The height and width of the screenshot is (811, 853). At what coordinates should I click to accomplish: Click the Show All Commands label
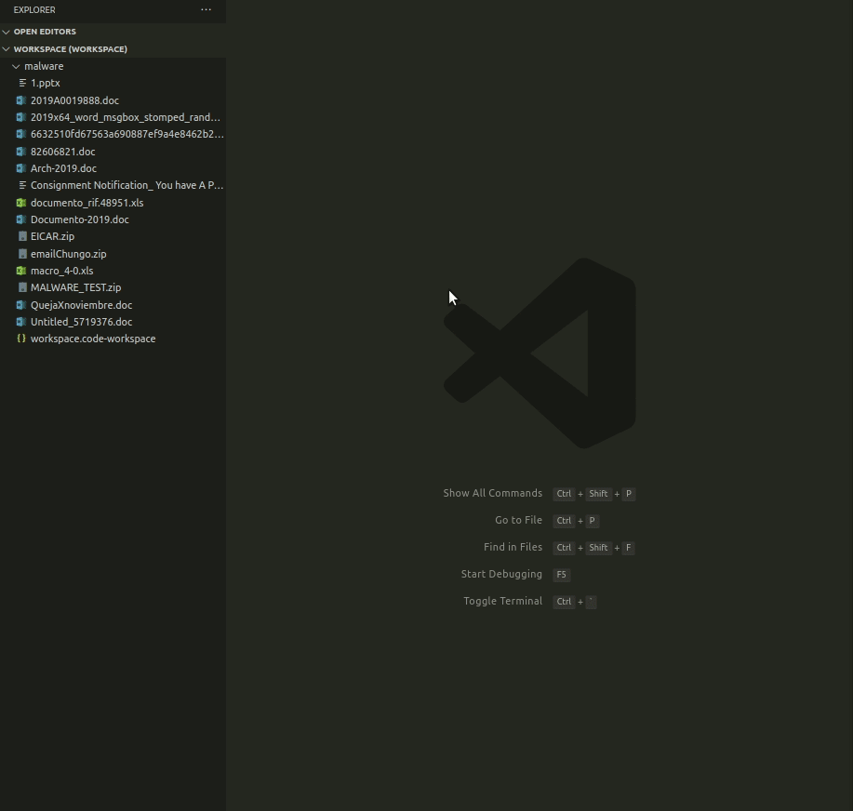tap(492, 493)
